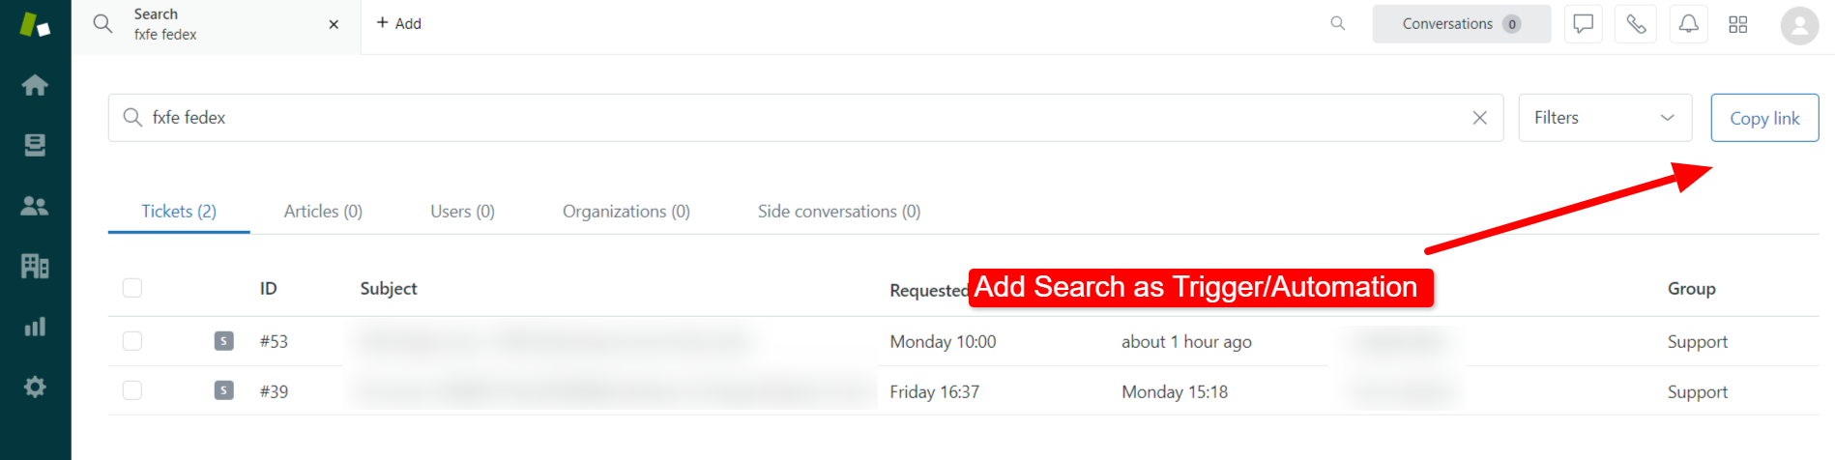
Task: Open the notifications bell icon
Action: pyautogui.click(x=1688, y=24)
